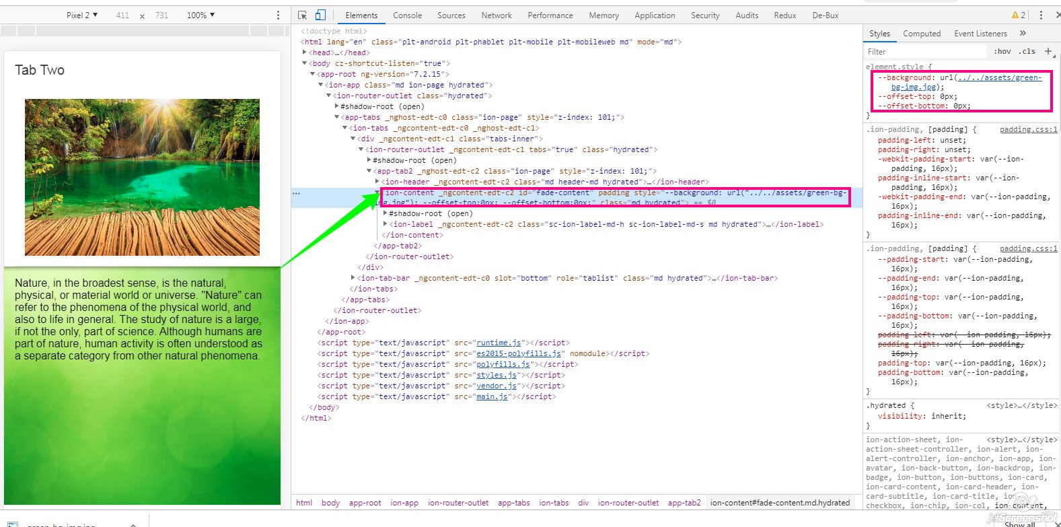1061x527 pixels.
Task: Open the runtime.js script link
Action: (499, 343)
